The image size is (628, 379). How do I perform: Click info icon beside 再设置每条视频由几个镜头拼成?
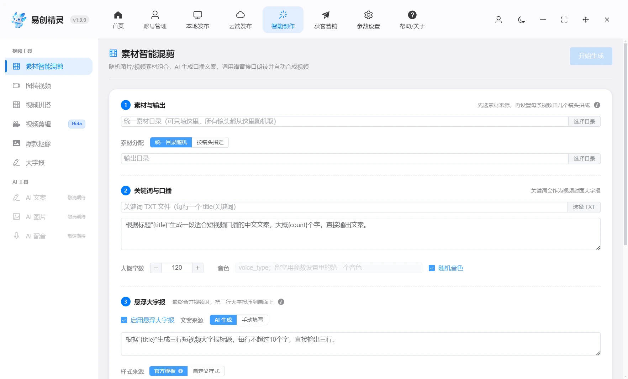(x=597, y=105)
